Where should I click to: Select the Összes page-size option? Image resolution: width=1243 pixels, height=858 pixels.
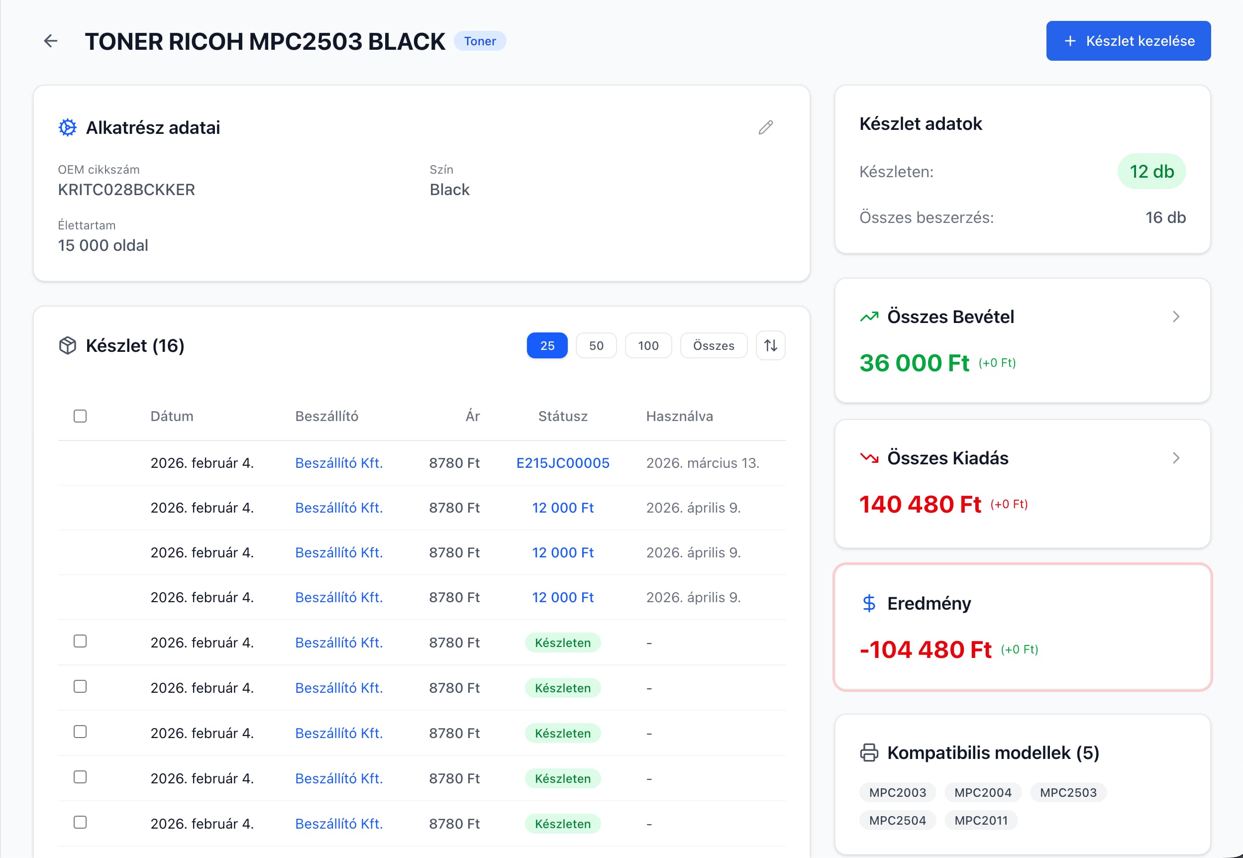point(714,346)
